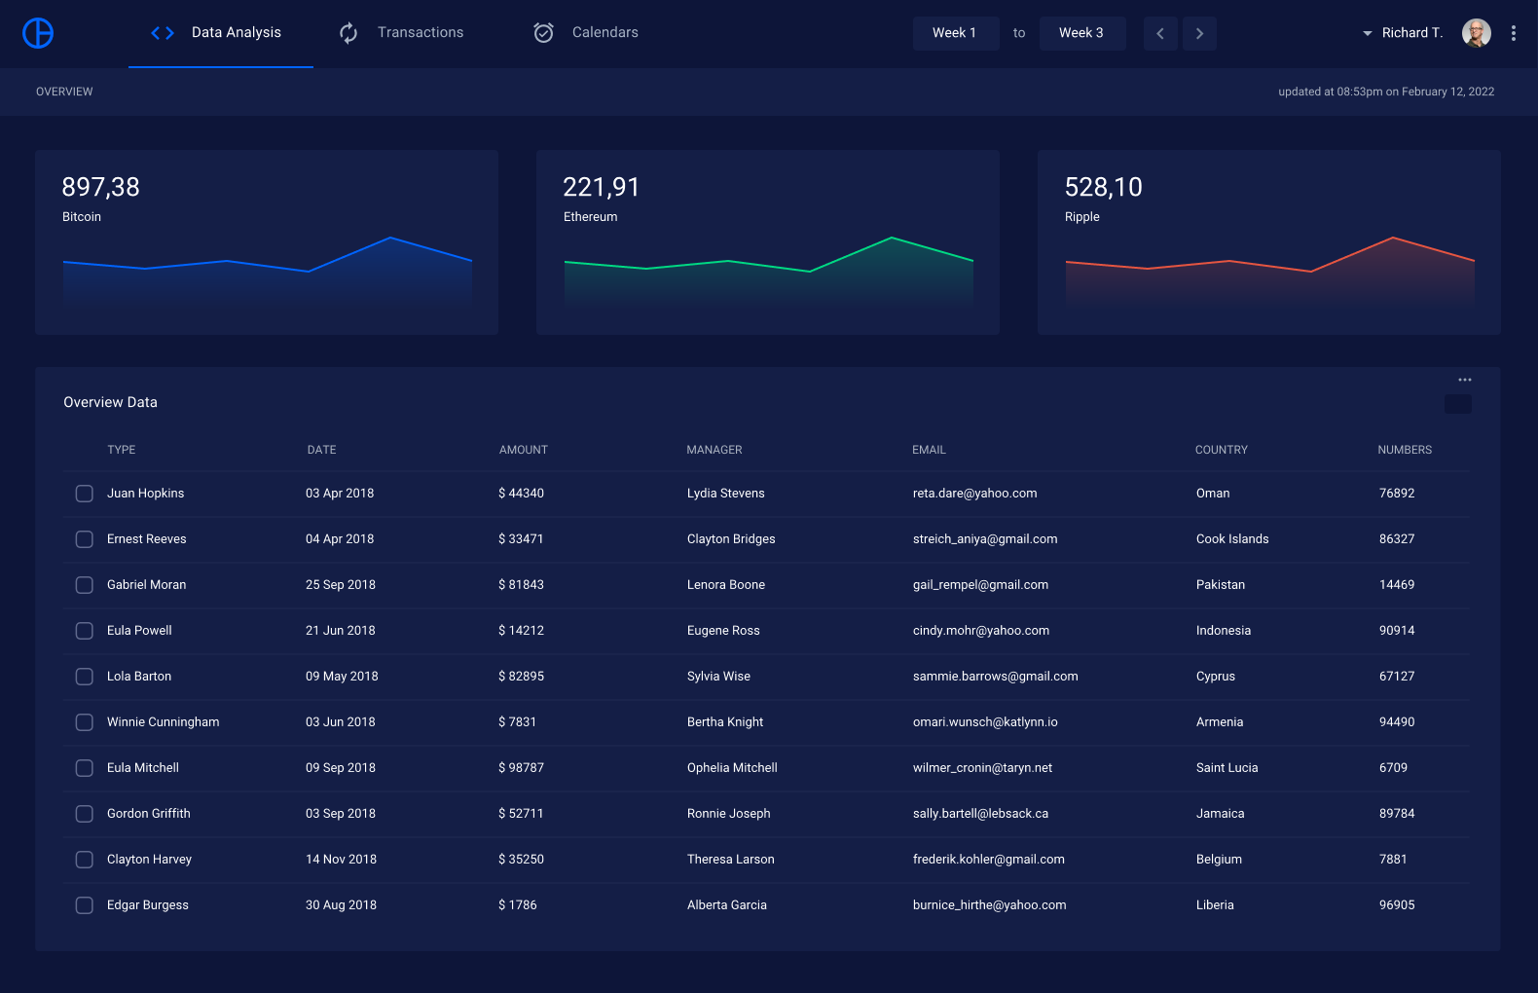Click the OVERVIEW breadcrumb label
The width and height of the screenshot is (1538, 993).
pyautogui.click(x=64, y=92)
